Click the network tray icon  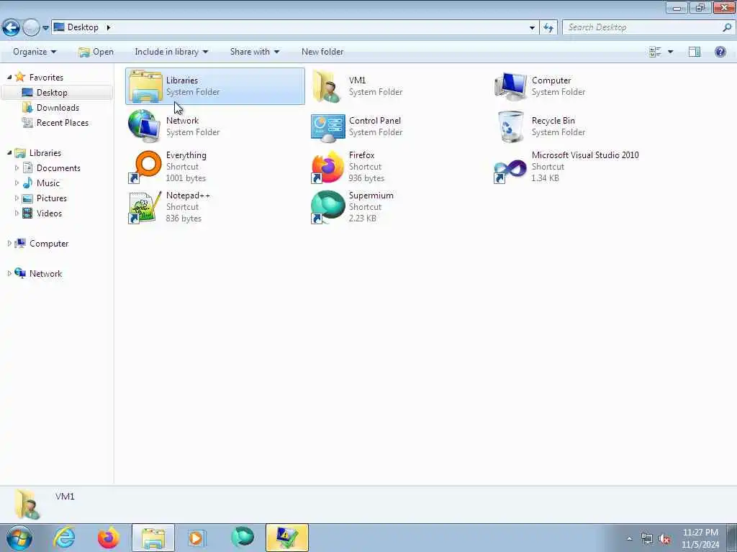[x=647, y=539]
